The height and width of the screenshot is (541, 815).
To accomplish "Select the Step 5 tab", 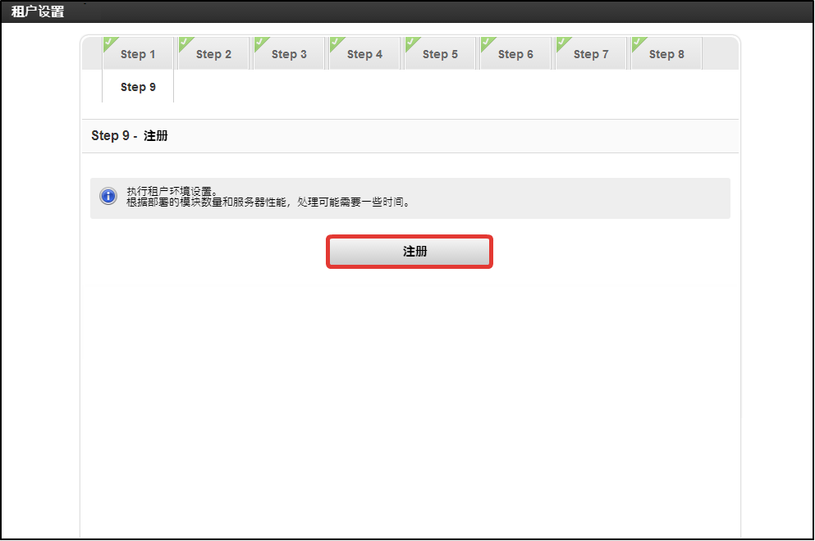I will point(440,53).
